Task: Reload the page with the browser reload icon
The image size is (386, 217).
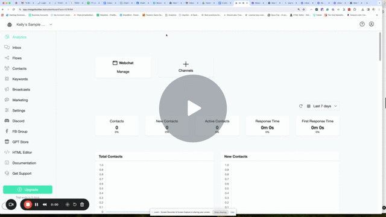Action: [x=13, y=10]
